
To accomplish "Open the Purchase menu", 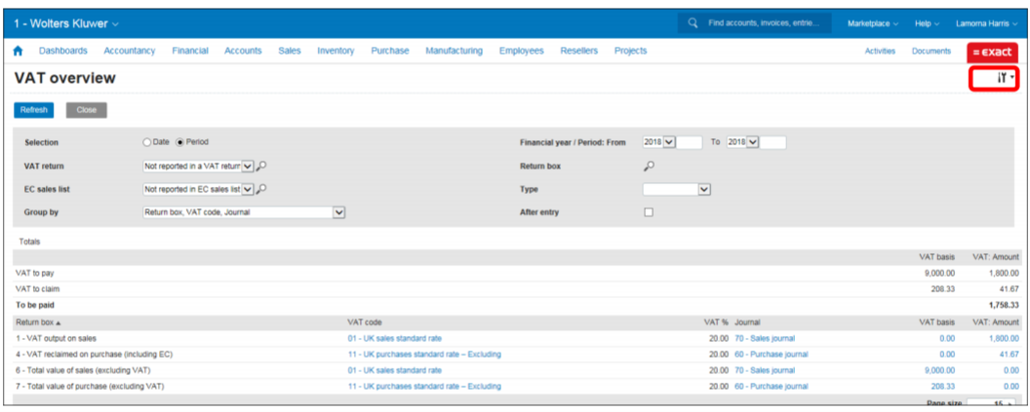I will click(389, 51).
